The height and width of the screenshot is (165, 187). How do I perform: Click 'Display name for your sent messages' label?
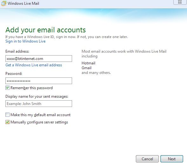click(37, 96)
